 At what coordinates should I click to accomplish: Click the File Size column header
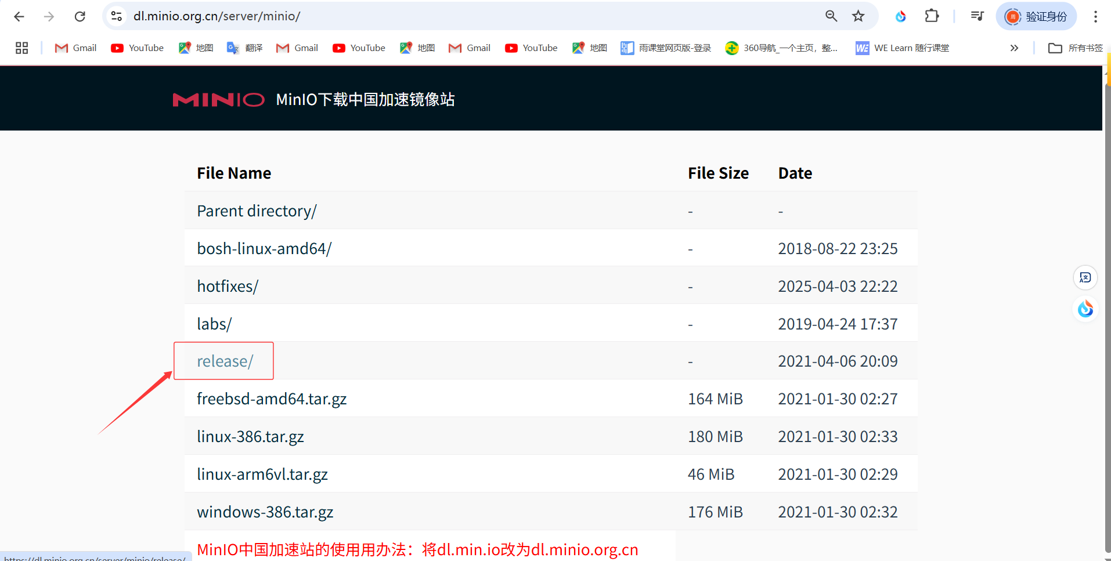pos(718,173)
